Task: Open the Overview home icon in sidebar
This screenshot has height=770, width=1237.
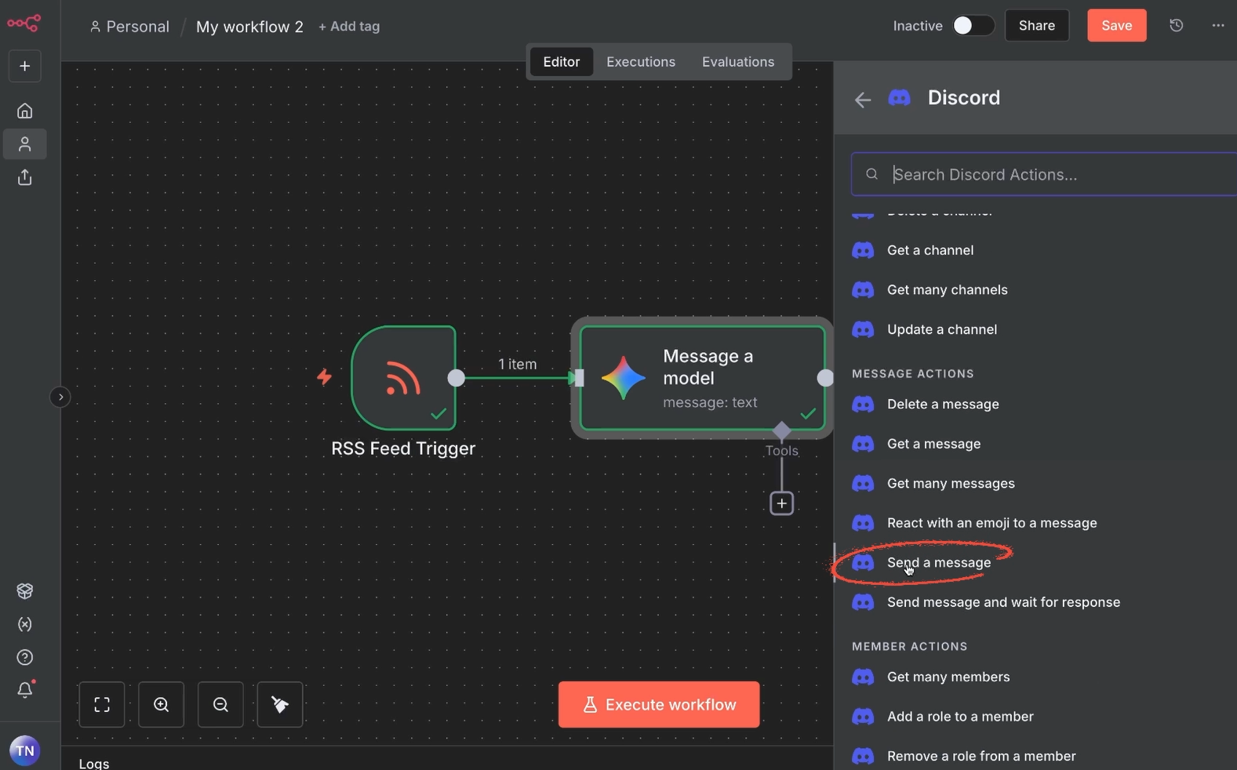Action: tap(25, 111)
